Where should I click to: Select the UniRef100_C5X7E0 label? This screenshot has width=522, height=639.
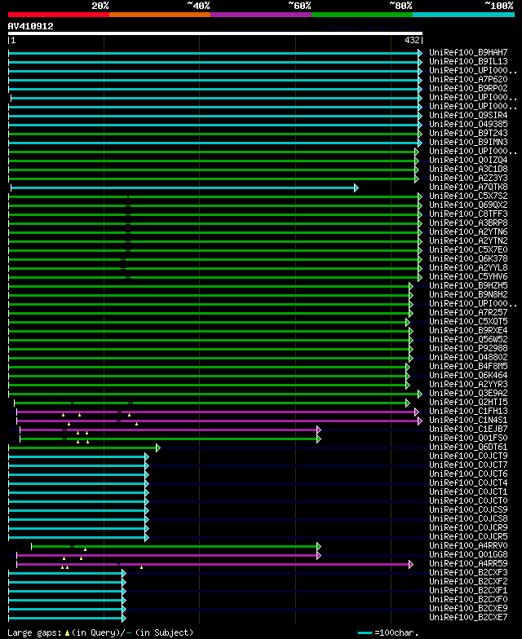pyautogui.click(x=468, y=249)
